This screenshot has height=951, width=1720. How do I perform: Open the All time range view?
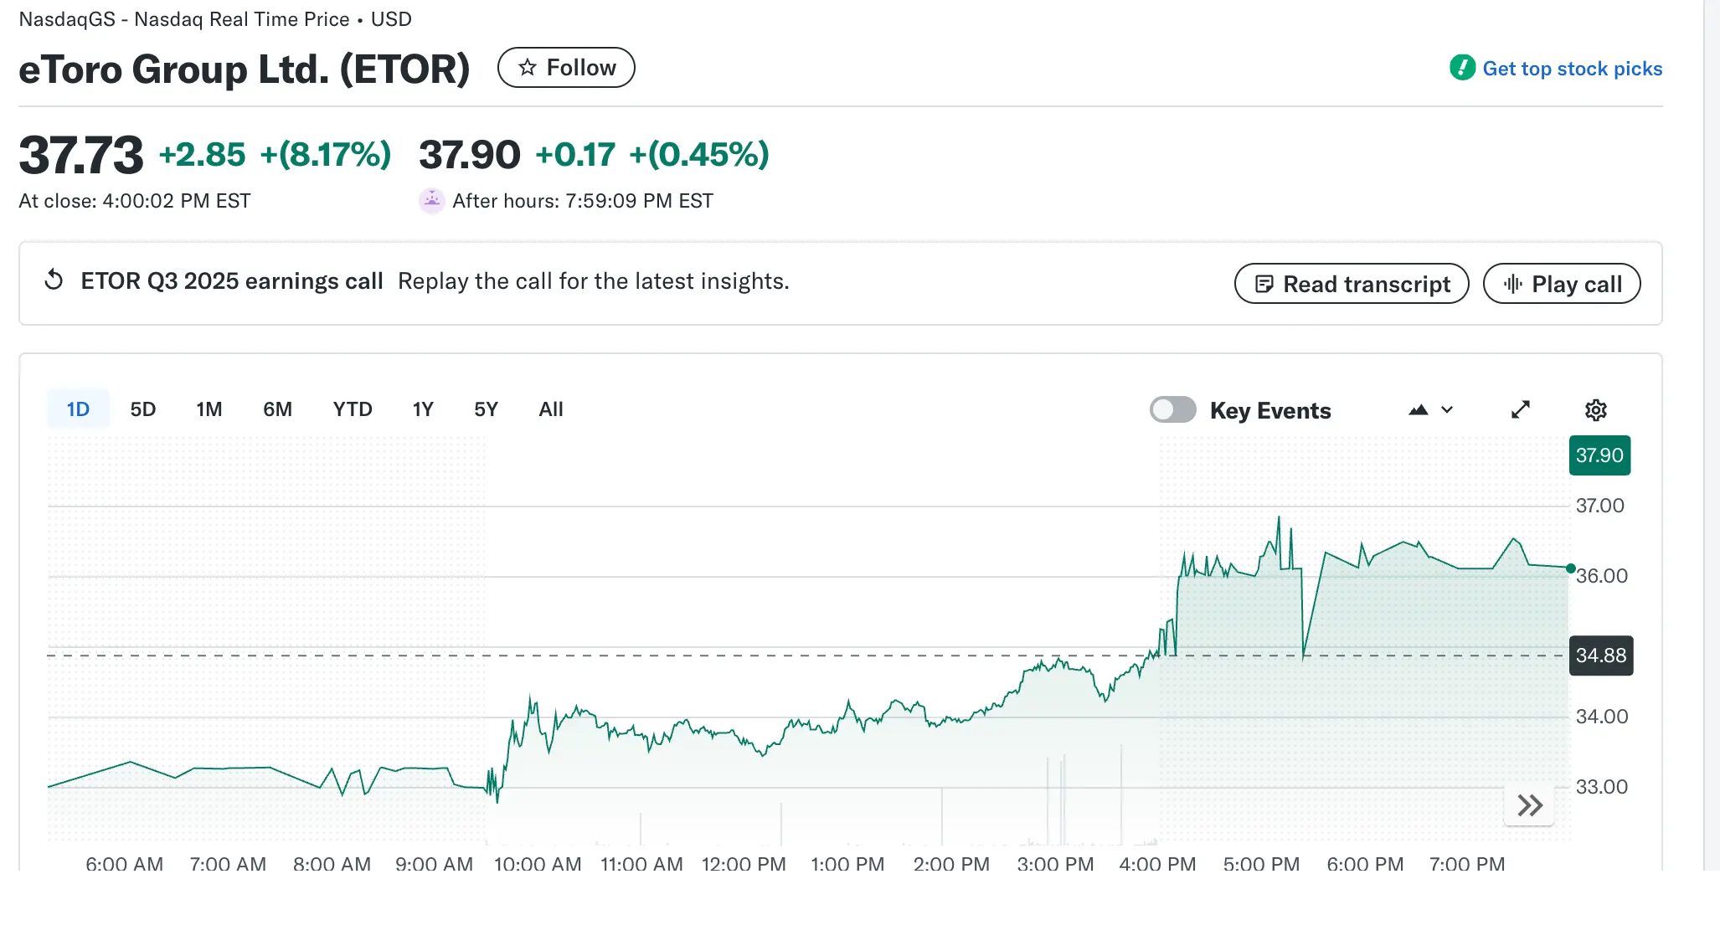point(550,409)
